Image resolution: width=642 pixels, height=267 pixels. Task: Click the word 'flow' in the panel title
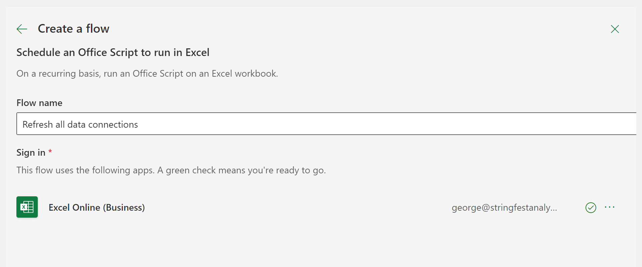pyautogui.click(x=98, y=29)
